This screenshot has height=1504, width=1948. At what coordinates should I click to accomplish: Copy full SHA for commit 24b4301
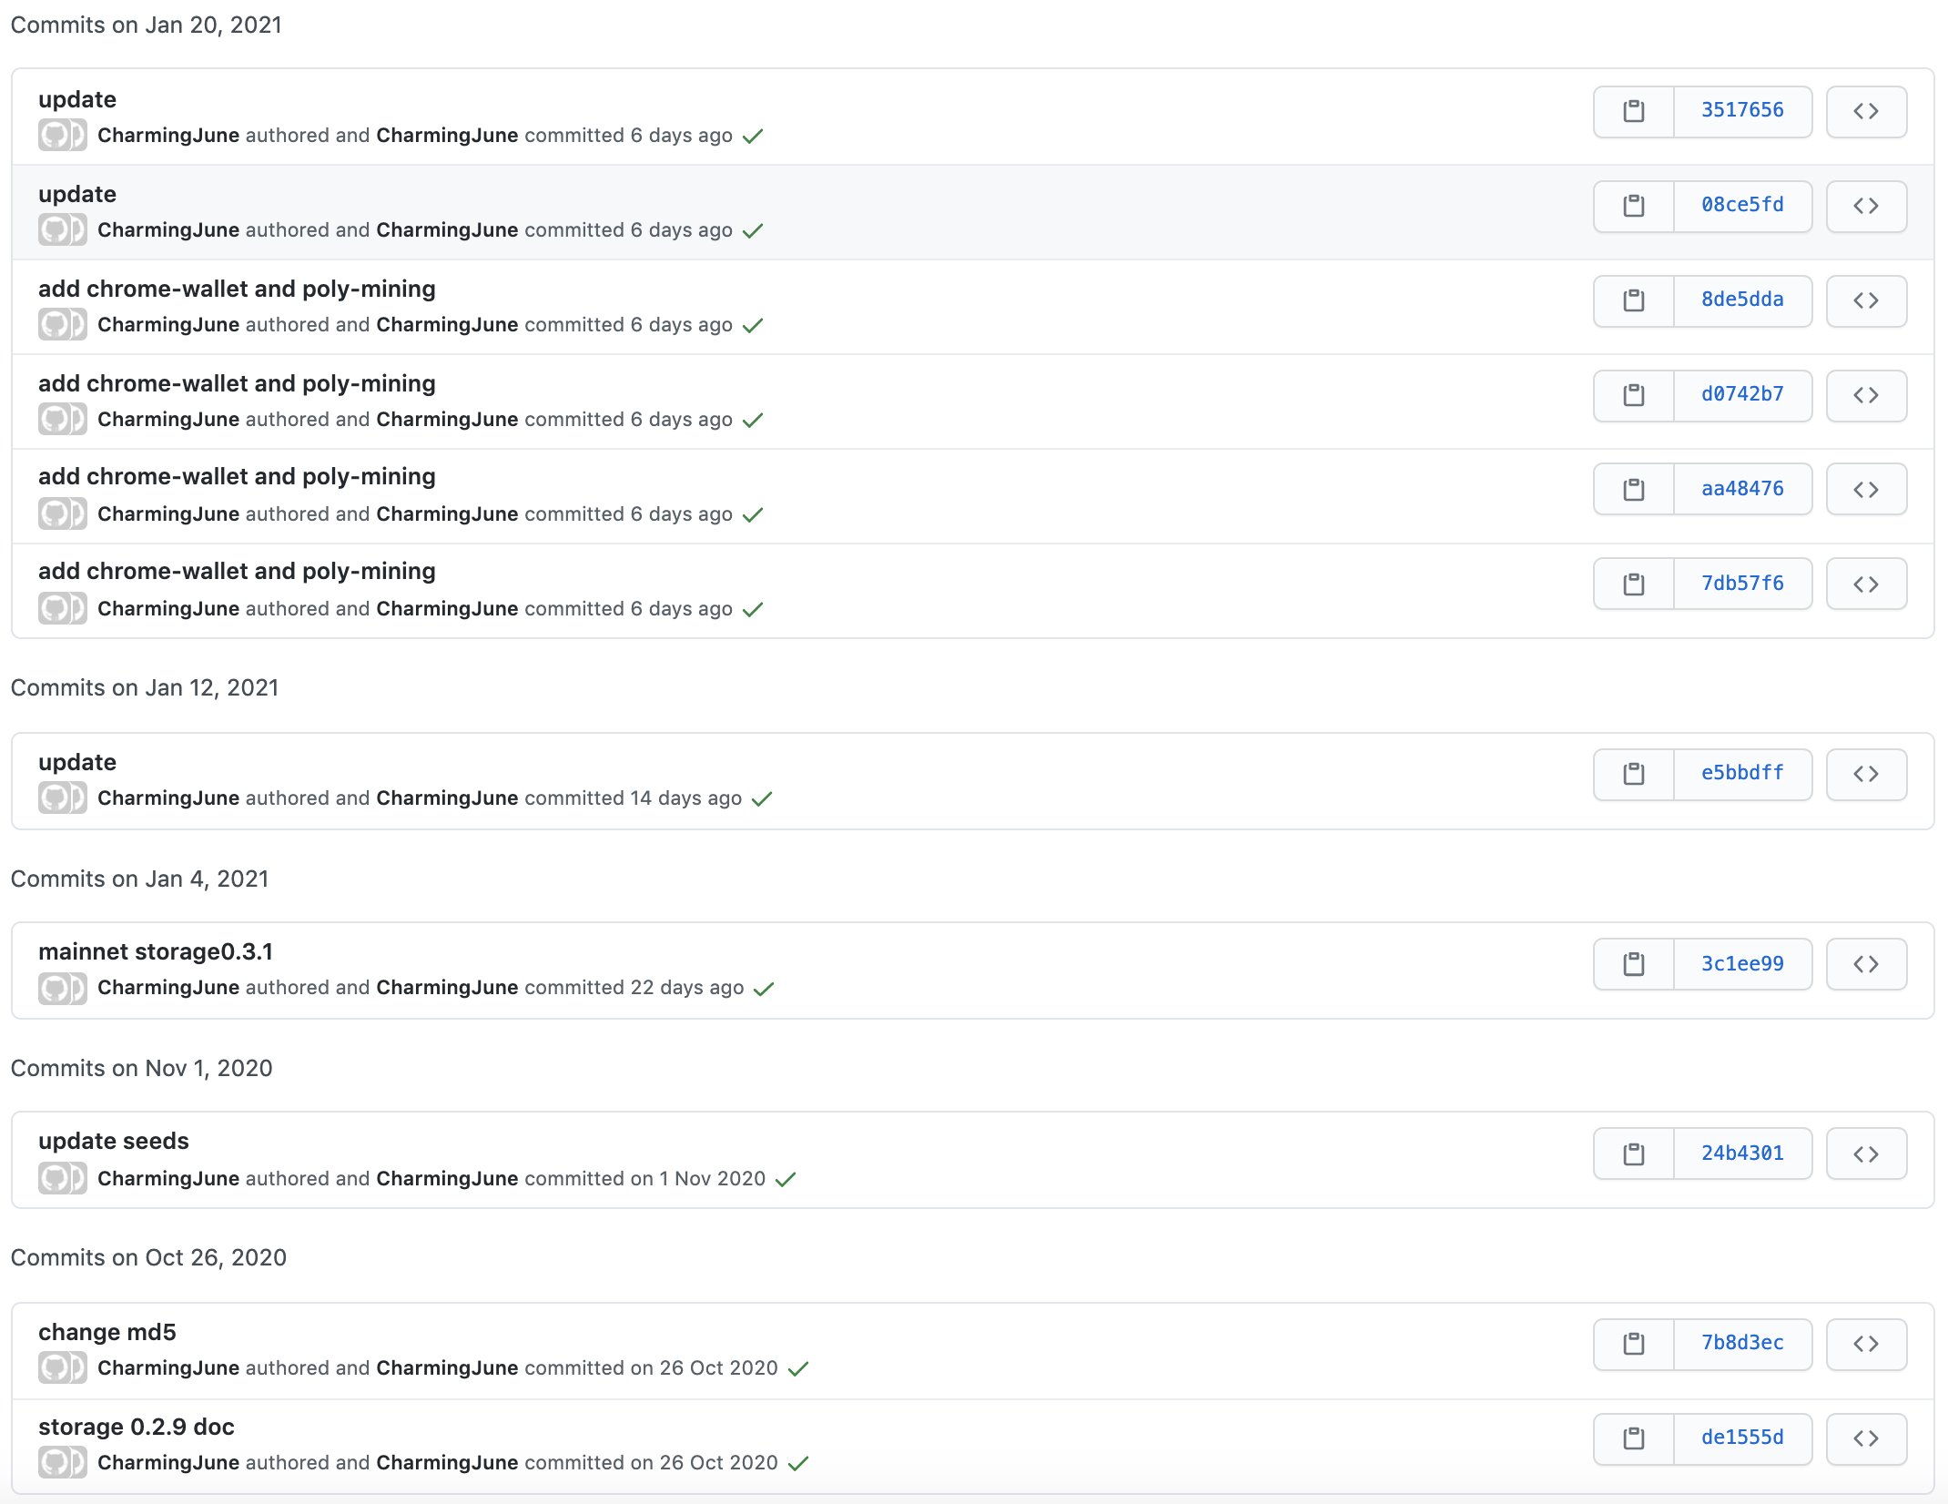coord(1634,1154)
